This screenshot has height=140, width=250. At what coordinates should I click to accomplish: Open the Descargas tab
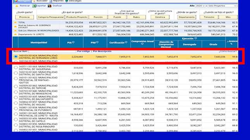pos(73,1)
